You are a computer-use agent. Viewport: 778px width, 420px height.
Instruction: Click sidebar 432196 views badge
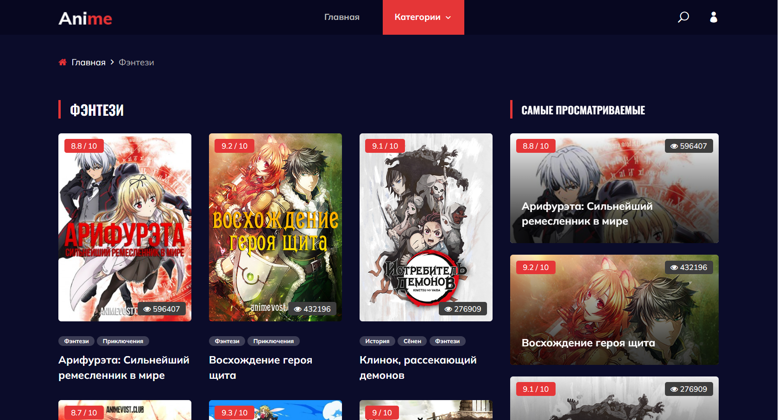(x=689, y=267)
